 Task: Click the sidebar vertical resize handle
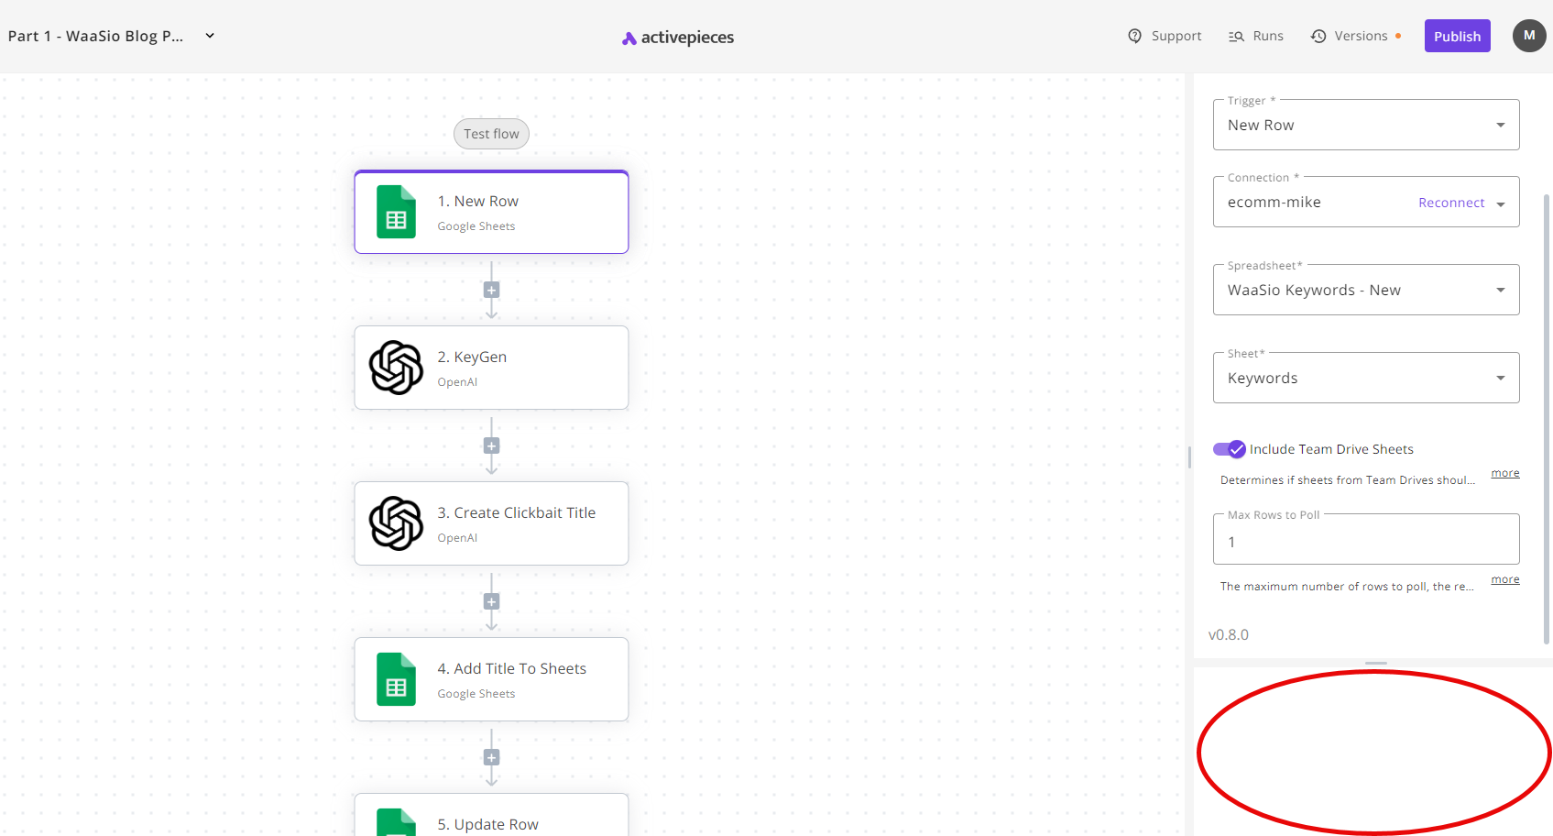(x=1189, y=456)
